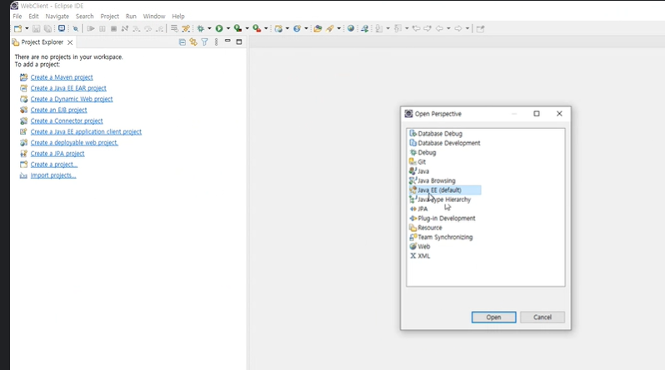Close the Project Explorer tab
The image size is (665, 370).
(x=70, y=42)
